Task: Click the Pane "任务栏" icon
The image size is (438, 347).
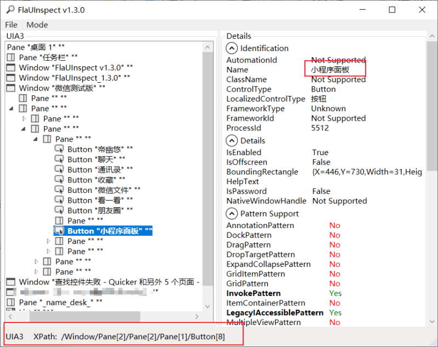Action: [x=10, y=58]
